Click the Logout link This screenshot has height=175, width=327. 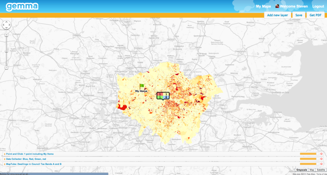tap(318, 6)
